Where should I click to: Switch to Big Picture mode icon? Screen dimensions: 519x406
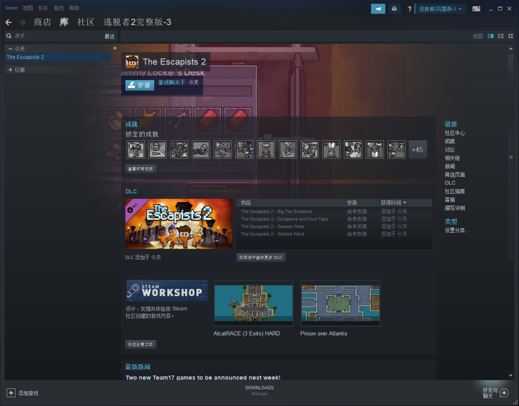pos(476,9)
